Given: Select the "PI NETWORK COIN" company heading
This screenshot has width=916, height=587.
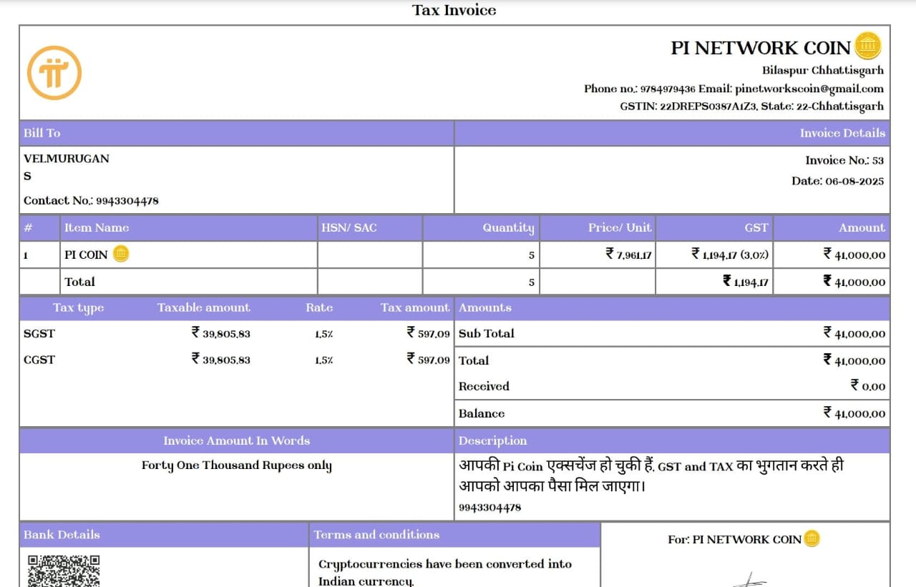Looking at the screenshot, I should point(761,48).
